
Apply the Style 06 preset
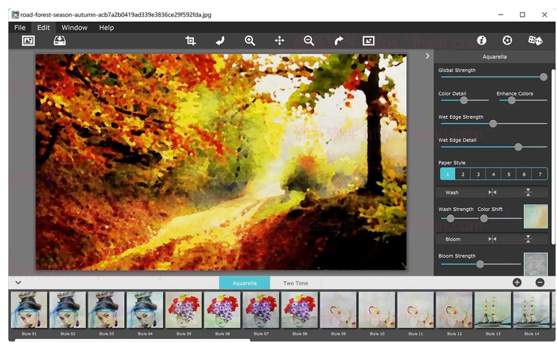222,310
